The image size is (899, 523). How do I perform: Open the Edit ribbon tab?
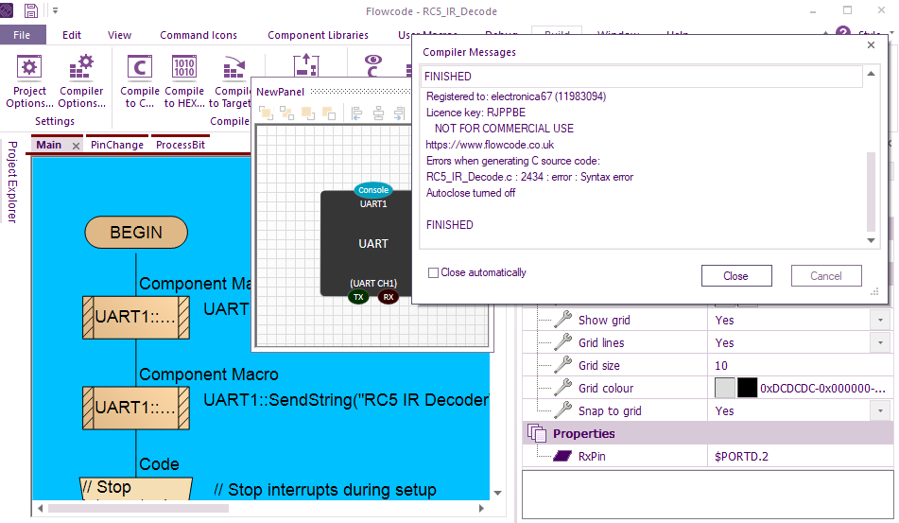click(x=72, y=35)
